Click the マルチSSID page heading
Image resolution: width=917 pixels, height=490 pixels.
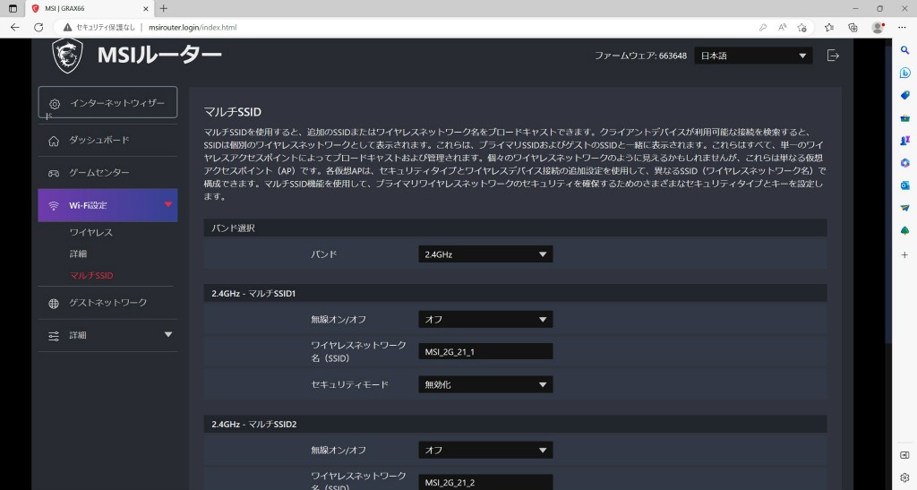[232, 112]
